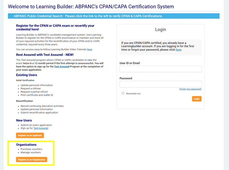Click 'Request a partial refund' text
Image resolution: width=229 pixels, height=170 pixels.
34,92
